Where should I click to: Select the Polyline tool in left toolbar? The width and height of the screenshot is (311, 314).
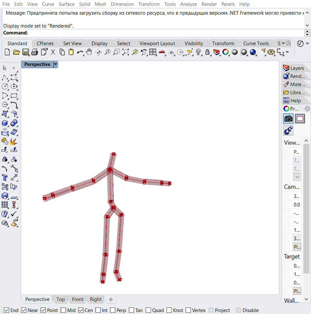(5, 78)
